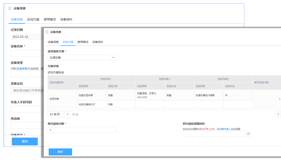Click the menu icon beside the rear 设备信息 title
The height and width of the screenshot is (160, 281).
pyautogui.click(x=10, y=9)
